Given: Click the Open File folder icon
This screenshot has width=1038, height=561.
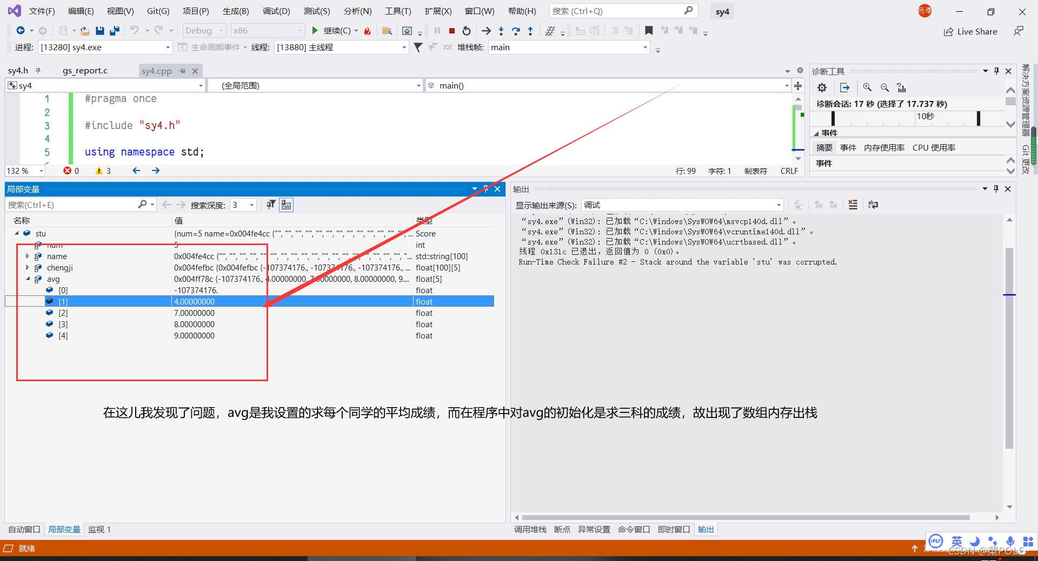Looking at the screenshot, I should point(85,31).
